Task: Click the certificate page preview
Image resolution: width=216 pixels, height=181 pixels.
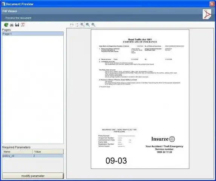Action: tap(140, 99)
